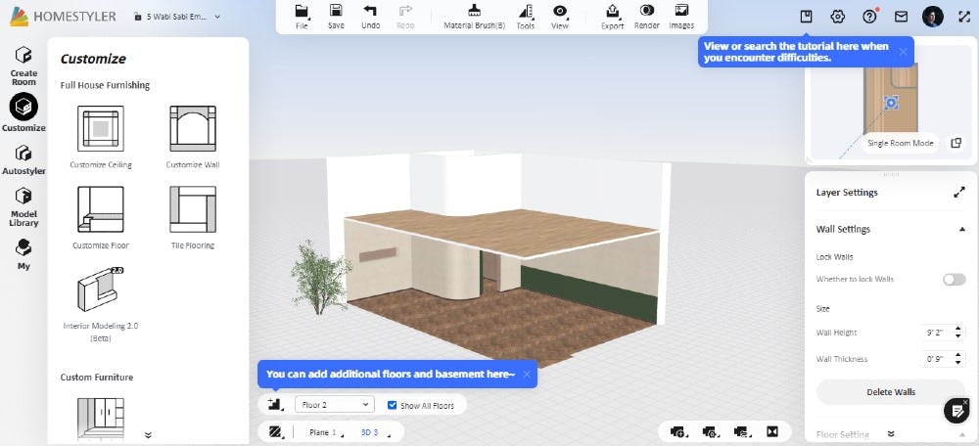Click the Render icon in toolbar
Image resolution: width=979 pixels, height=446 pixels.
coord(646,16)
